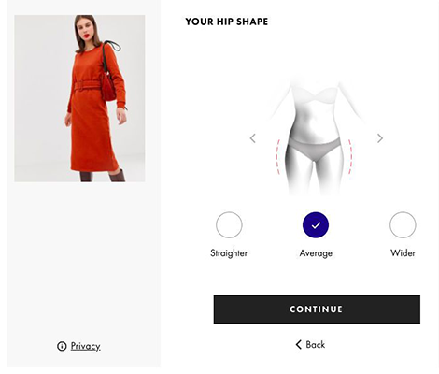Click the YOUR HIP SHAPE heading
The image size is (439, 374).
[x=227, y=22]
